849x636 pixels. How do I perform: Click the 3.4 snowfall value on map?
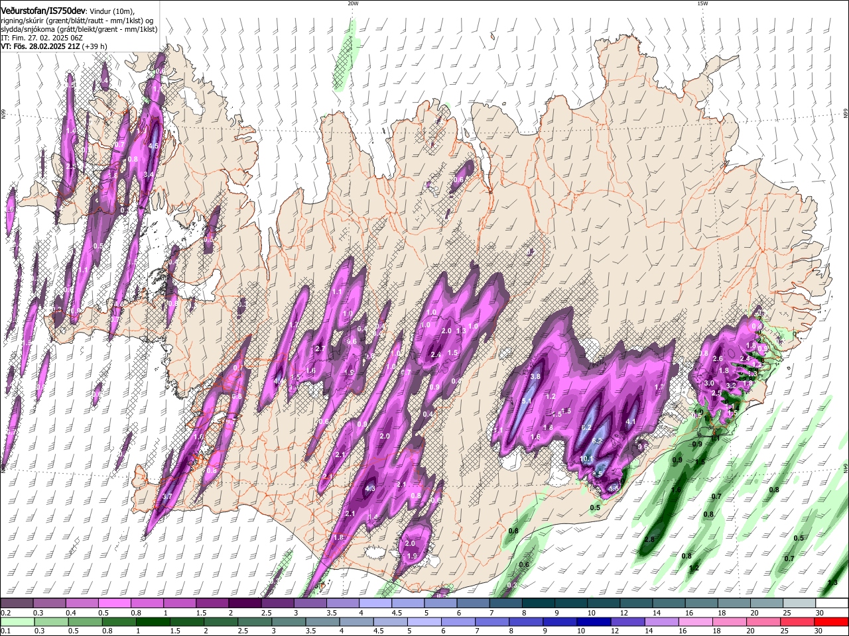pyautogui.click(x=149, y=174)
